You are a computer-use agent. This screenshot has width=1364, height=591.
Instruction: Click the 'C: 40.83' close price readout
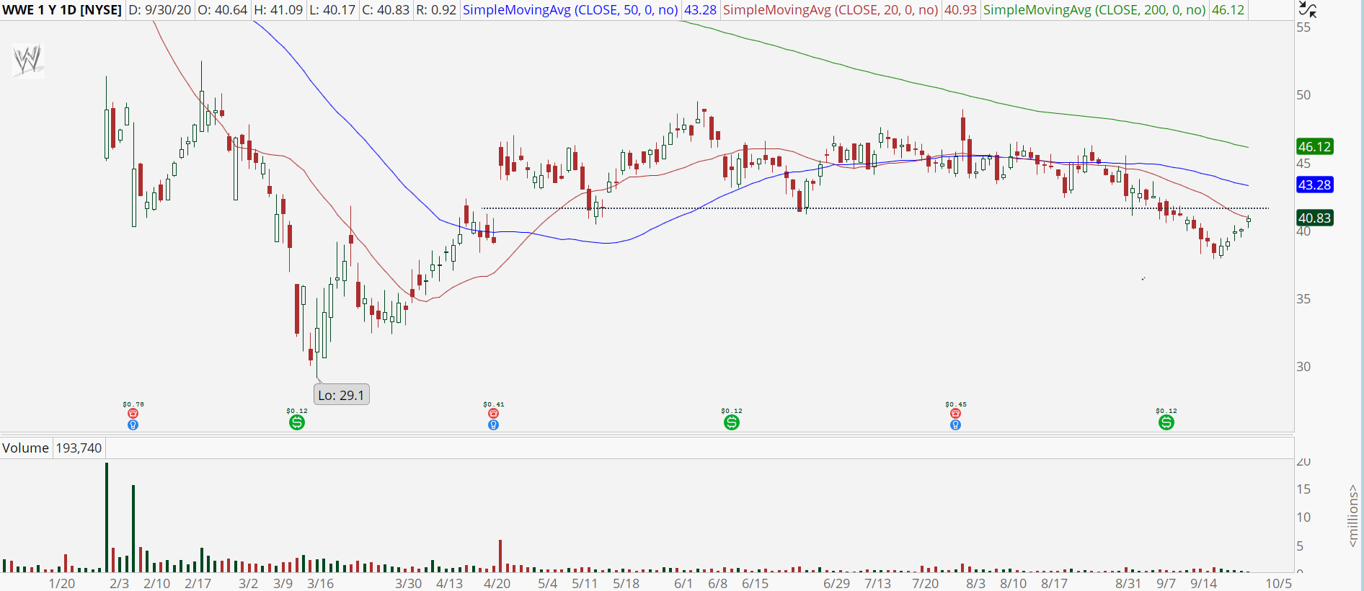pyautogui.click(x=386, y=10)
